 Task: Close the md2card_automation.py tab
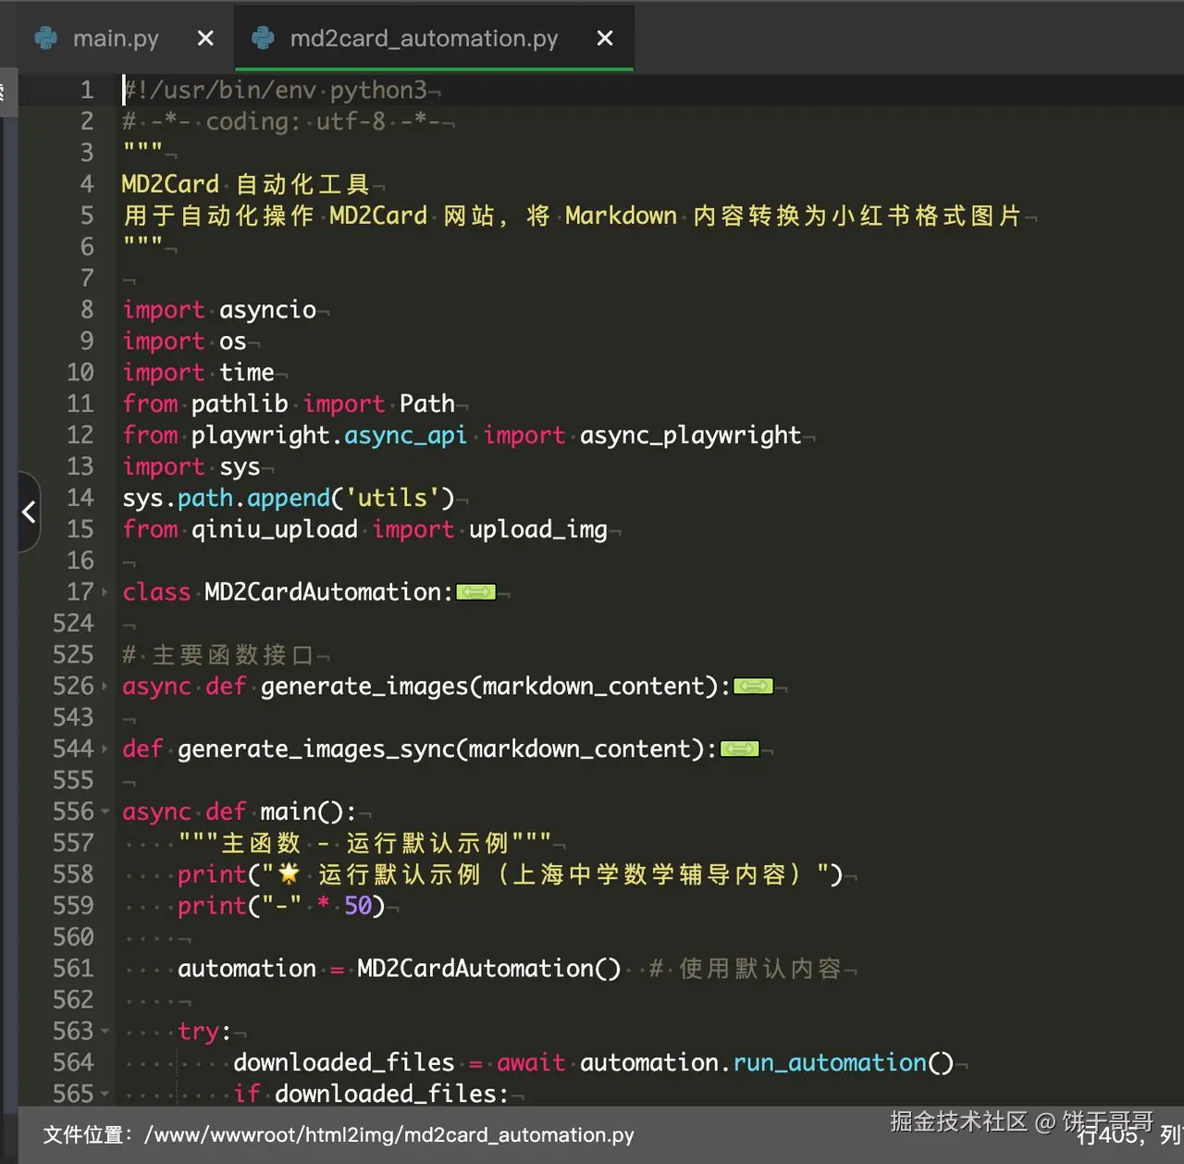[x=605, y=38]
